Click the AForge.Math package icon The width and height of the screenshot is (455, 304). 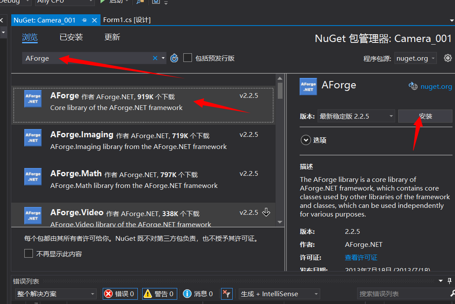point(33,177)
